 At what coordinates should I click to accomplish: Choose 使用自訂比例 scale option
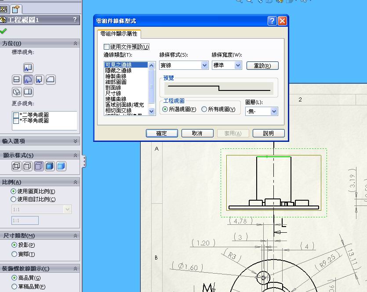pos(13,199)
